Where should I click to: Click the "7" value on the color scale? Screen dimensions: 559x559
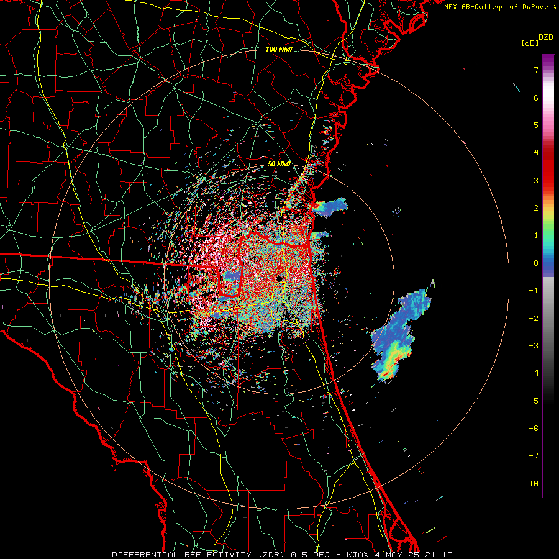pos(536,70)
